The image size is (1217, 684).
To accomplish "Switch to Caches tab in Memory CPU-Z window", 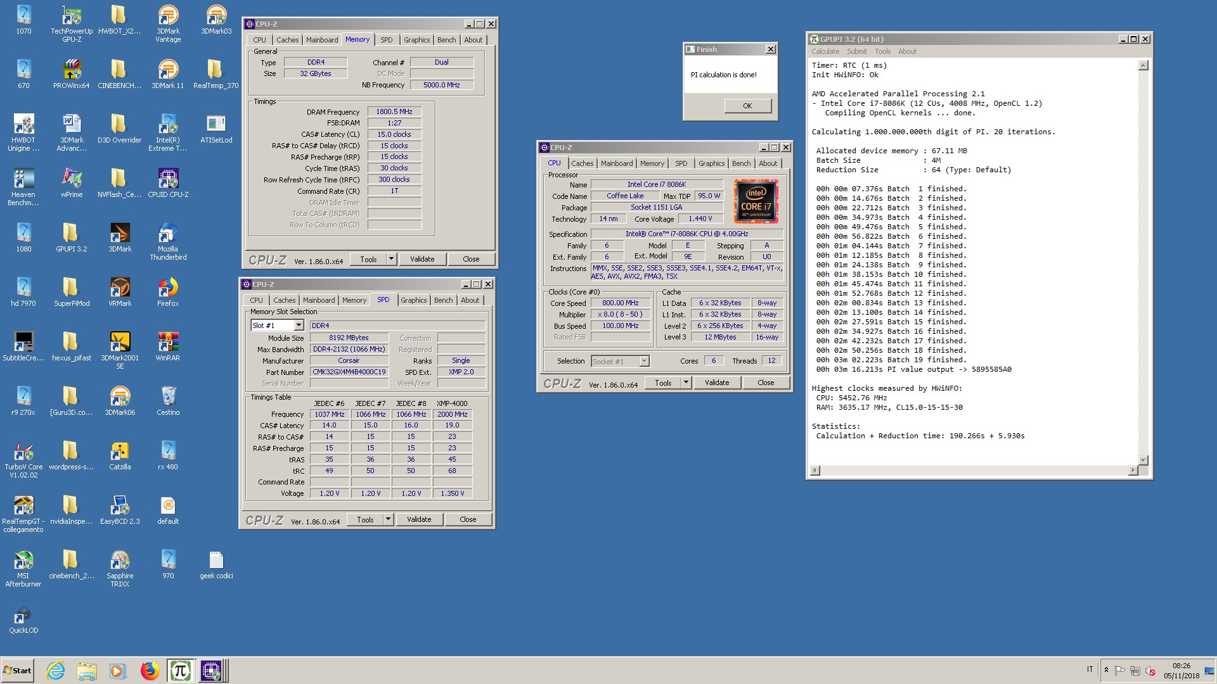I will tap(287, 40).
